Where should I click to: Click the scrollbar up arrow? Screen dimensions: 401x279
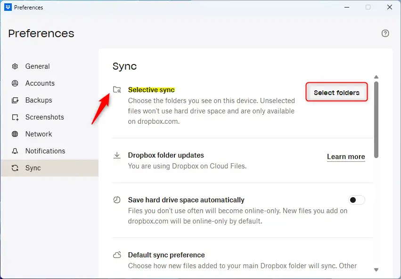point(376,77)
